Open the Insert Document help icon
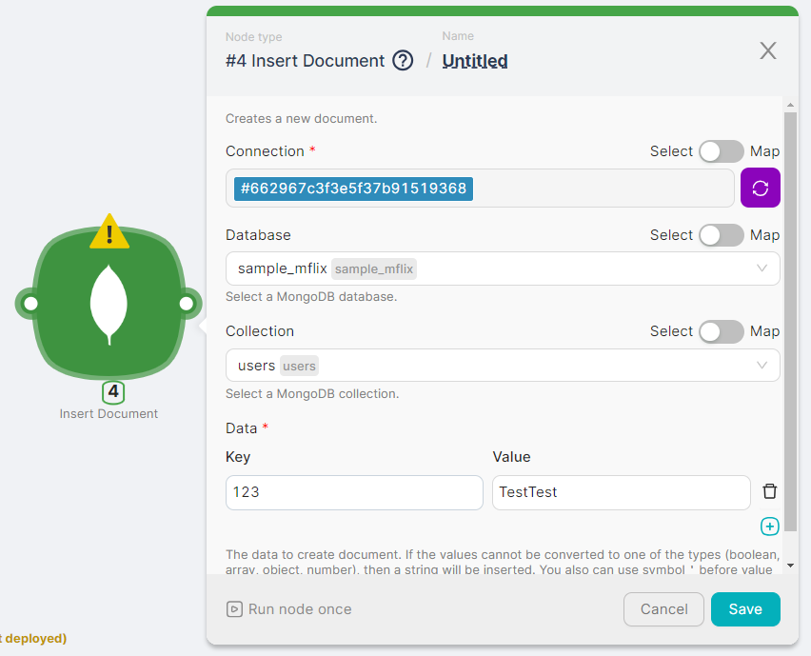This screenshot has height=656, width=811. (x=403, y=60)
